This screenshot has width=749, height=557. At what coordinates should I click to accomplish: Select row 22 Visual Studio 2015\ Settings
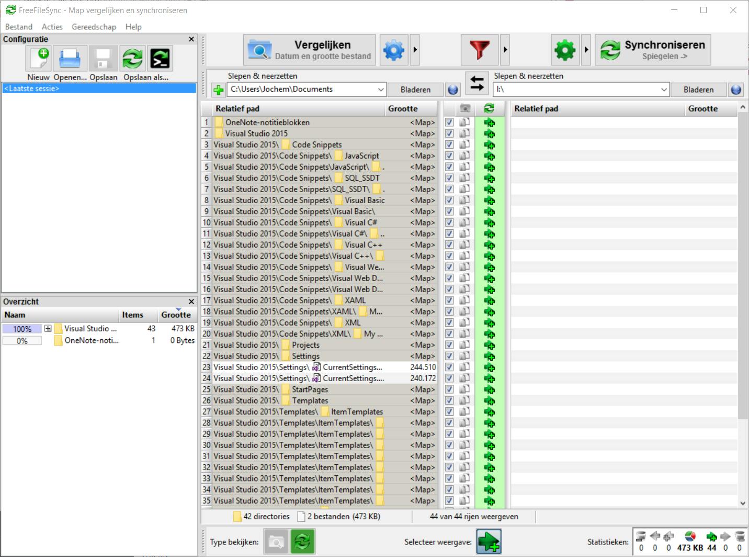(319, 356)
